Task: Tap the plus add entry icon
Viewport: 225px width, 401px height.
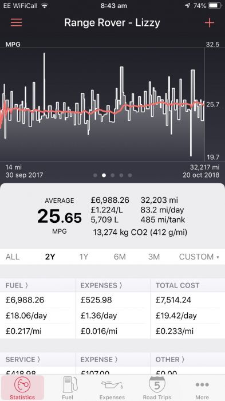Action: point(209,23)
